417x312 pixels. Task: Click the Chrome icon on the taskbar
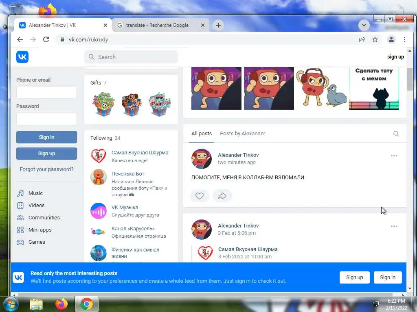click(87, 304)
